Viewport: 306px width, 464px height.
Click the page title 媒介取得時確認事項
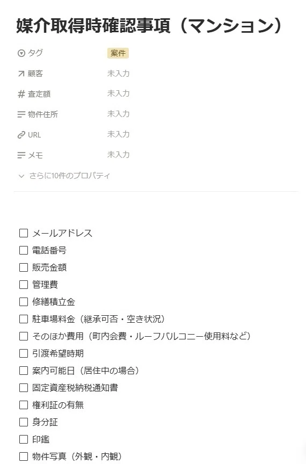coord(93,25)
